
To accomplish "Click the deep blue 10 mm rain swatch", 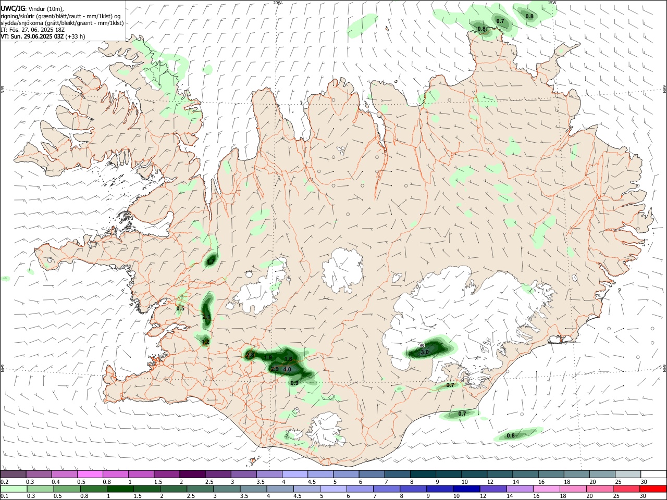I will (466, 489).
